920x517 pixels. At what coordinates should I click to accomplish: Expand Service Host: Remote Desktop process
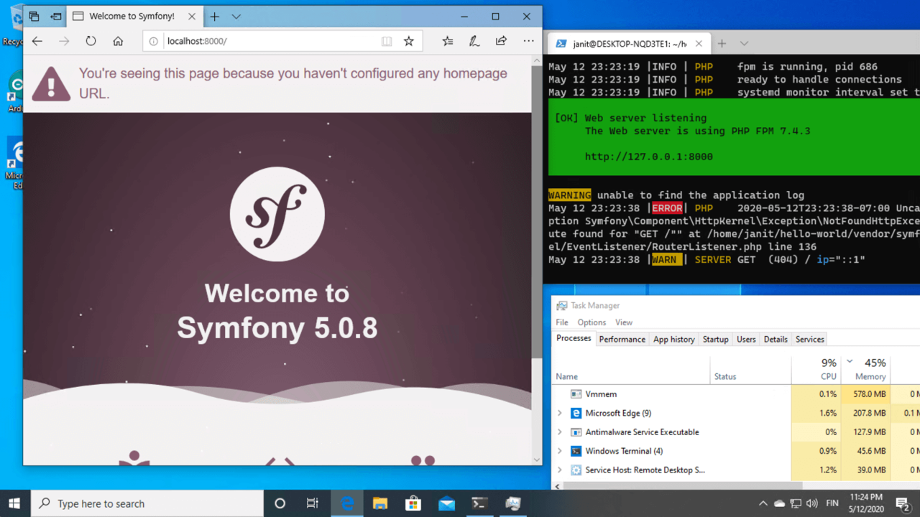pos(559,470)
